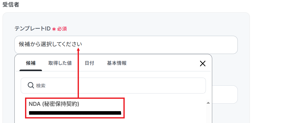Switch to the 候補 tab
The width and height of the screenshot is (304, 123).
coord(31,63)
